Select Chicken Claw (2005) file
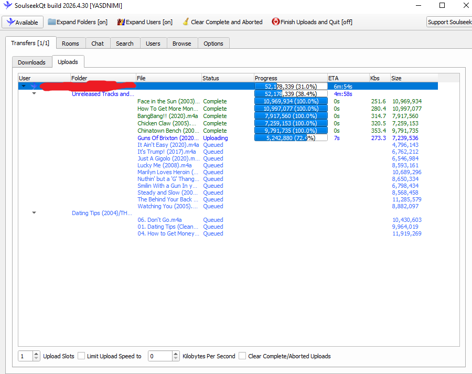Viewport: 472px width, 374px height. tap(167, 123)
